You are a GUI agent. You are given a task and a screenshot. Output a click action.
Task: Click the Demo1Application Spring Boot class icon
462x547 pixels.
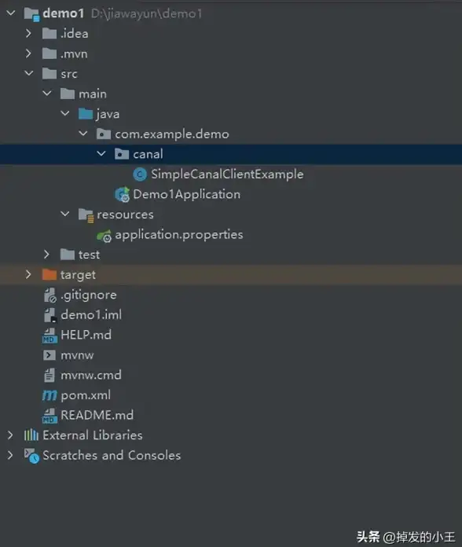coord(123,195)
